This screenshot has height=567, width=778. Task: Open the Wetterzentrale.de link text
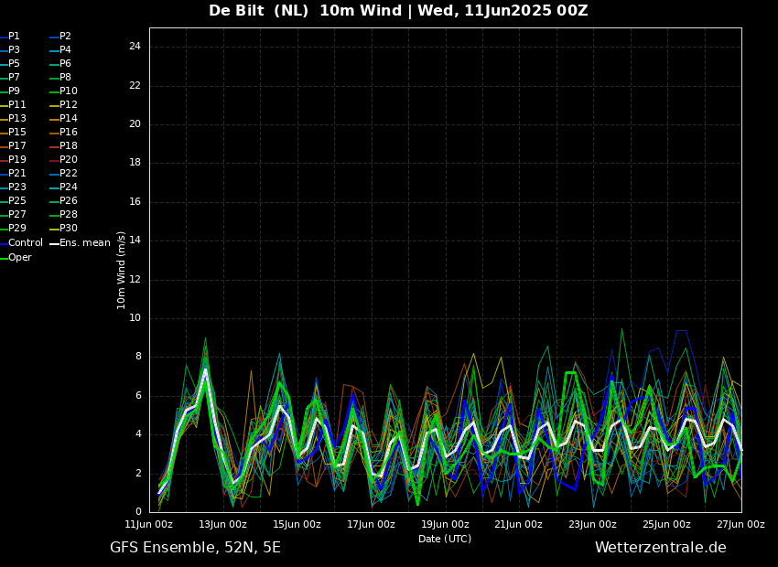(x=660, y=548)
